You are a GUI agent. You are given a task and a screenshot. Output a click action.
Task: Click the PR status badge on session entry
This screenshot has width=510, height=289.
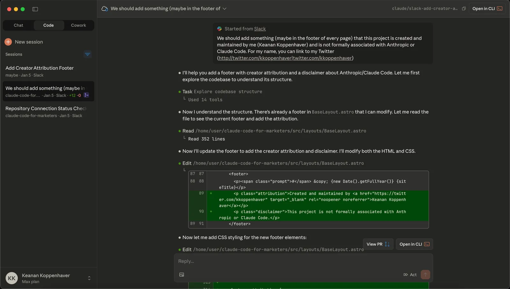click(x=86, y=95)
